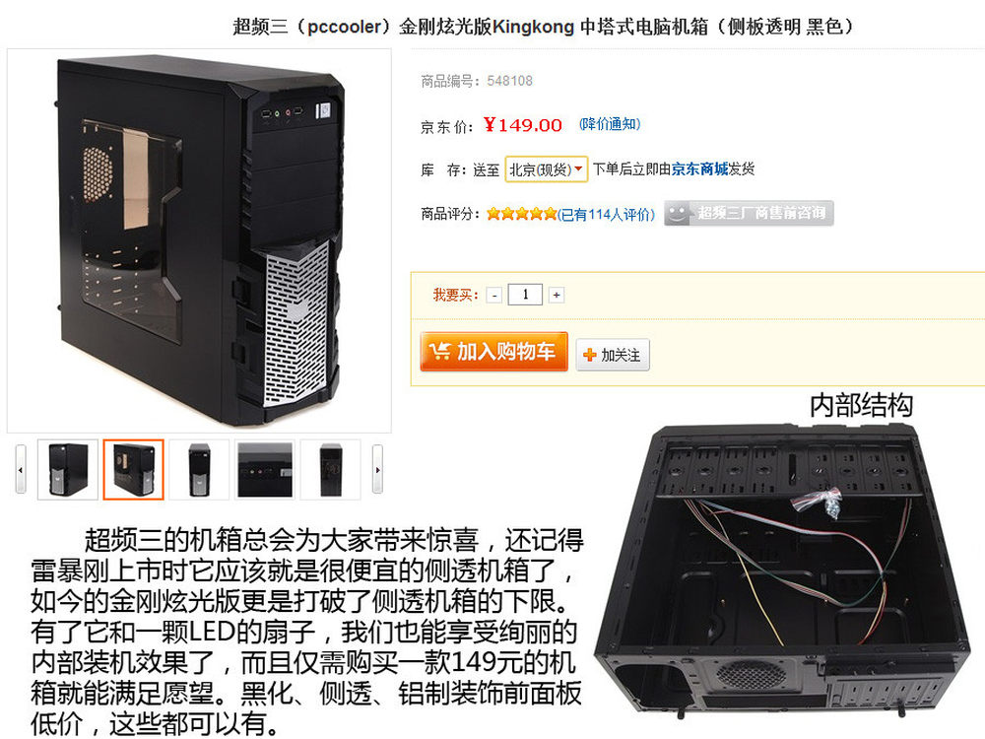
Task: View the 已有114人评价 reviews link
Action: tap(606, 214)
